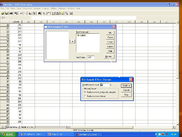182x137 pixels.
Task: Click the vertical scrollbar down arrow
Action: pos(177,124)
